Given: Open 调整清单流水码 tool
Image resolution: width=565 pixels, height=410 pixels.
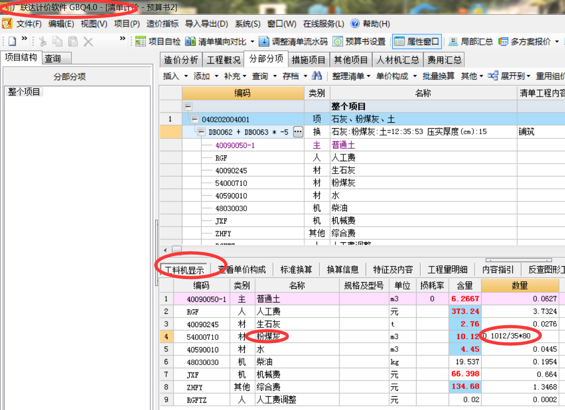Looking at the screenshot, I should [x=293, y=42].
